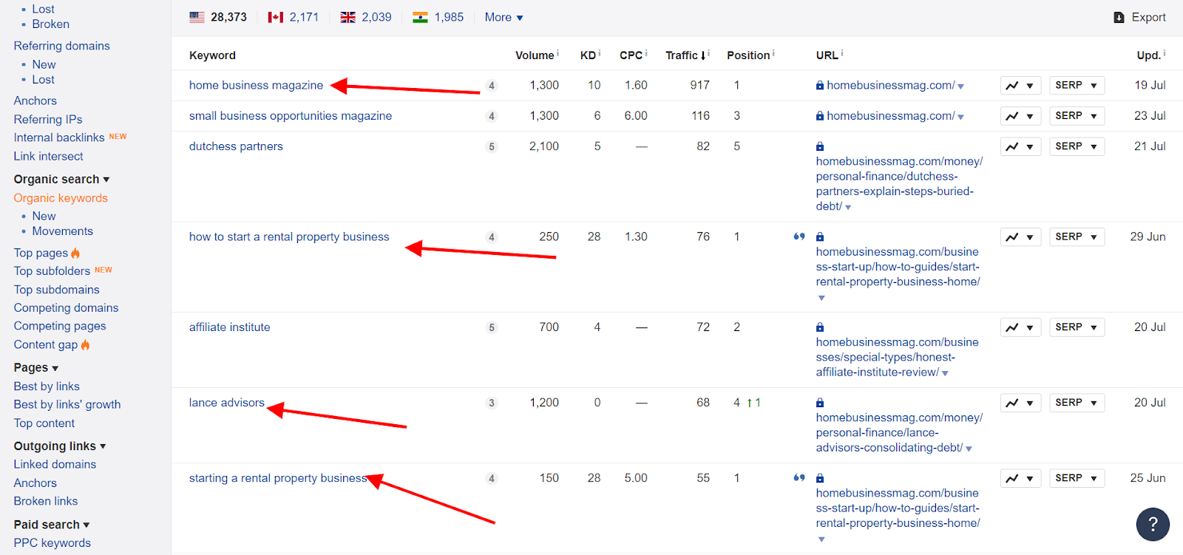Screen dimensions: 1183x555
Task: Open the position history chart for home business magazine
Action: tap(1021, 86)
